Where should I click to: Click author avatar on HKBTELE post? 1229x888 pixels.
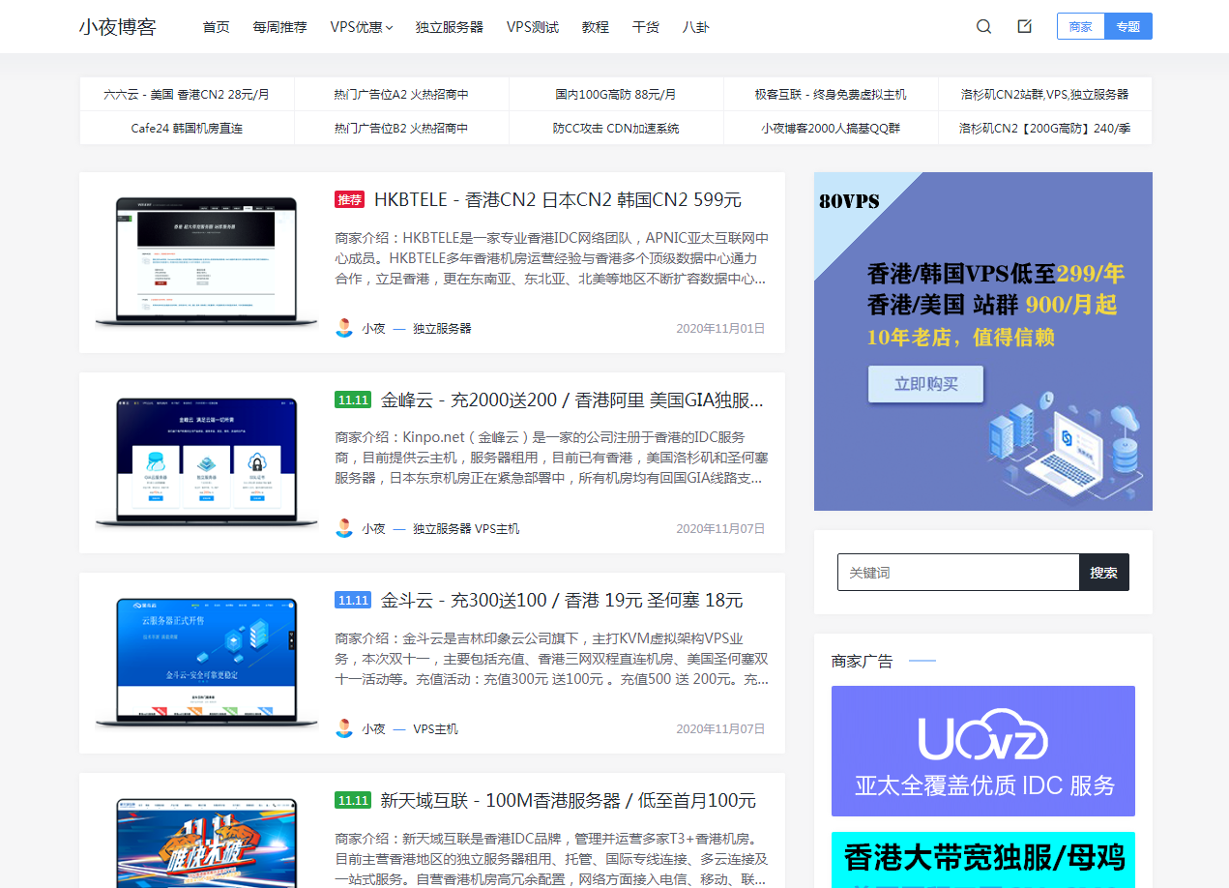pyautogui.click(x=344, y=328)
